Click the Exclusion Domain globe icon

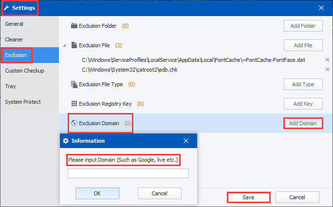(74, 123)
